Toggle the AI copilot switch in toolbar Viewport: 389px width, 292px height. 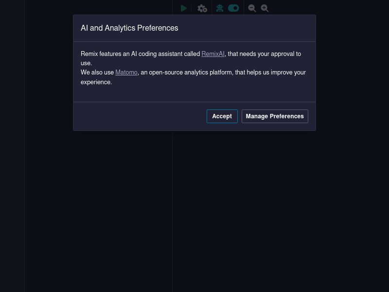[233, 8]
